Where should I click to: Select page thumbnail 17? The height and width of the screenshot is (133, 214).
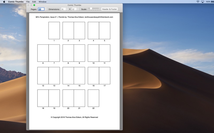pos(105,76)
